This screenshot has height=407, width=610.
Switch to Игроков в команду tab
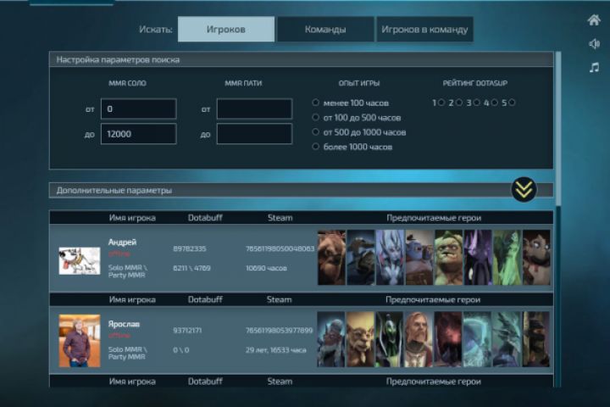(424, 29)
